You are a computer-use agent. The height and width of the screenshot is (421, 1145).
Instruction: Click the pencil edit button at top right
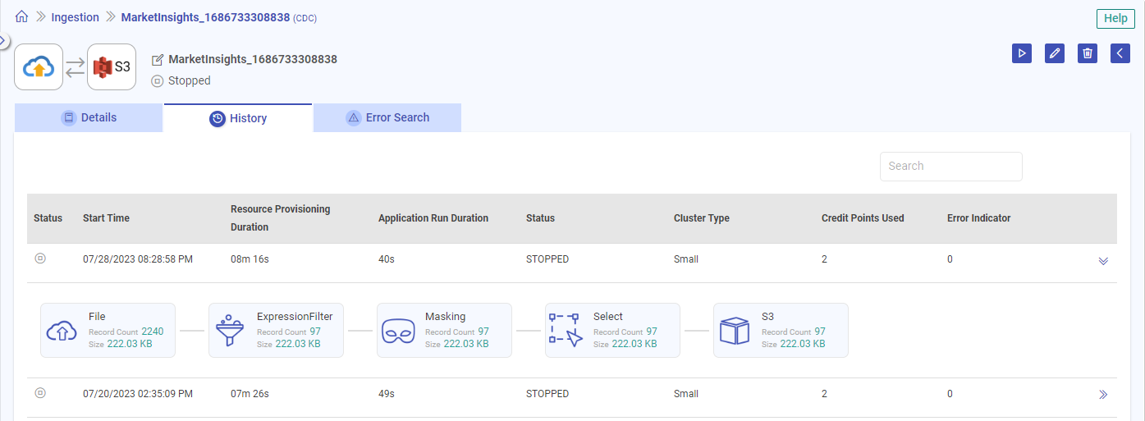1055,53
